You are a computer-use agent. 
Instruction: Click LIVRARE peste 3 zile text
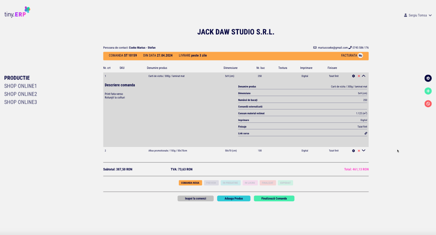pos(193,55)
